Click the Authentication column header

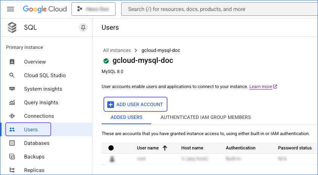tap(240, 148)
